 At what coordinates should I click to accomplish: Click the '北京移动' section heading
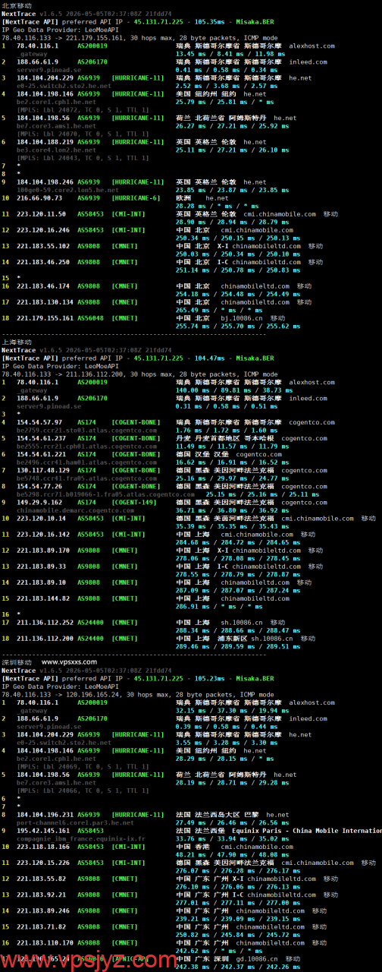pyautogui.click(x=17, y=5)
